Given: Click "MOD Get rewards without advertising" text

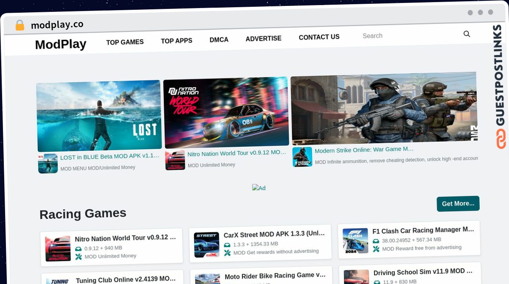Looking at the screenshot, I should [x=276, y=252].
